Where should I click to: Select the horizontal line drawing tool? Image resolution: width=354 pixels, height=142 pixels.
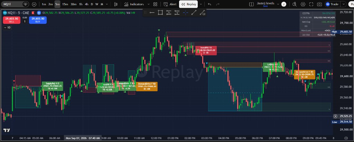[152, 13]
